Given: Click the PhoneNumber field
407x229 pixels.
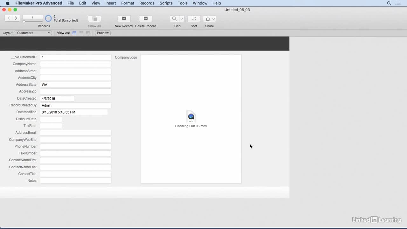Looking at the screenshot, I should (75, 146).
